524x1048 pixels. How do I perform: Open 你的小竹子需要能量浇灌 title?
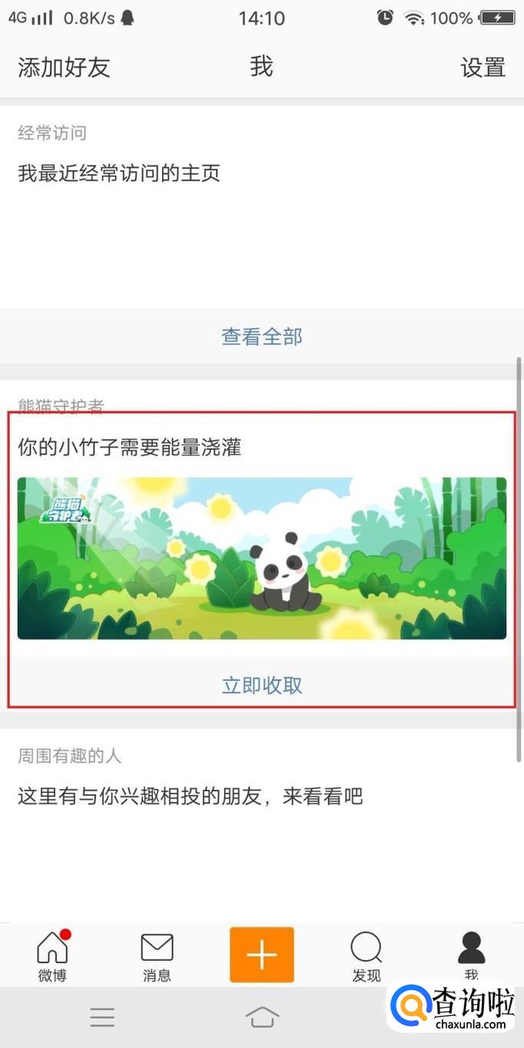click(130, 447)
